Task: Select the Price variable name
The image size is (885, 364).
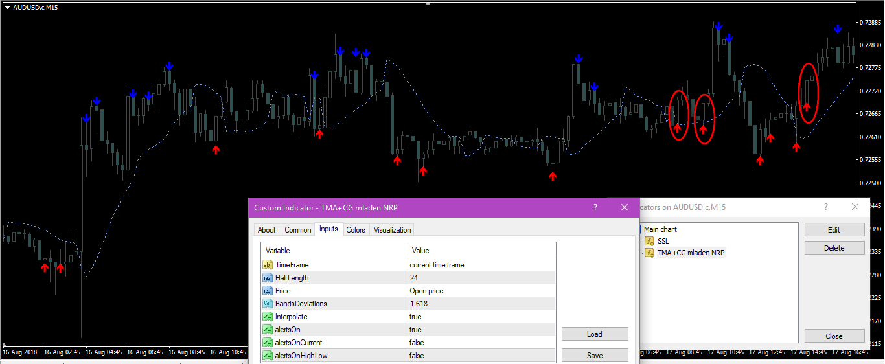Action: pos(283,291)
